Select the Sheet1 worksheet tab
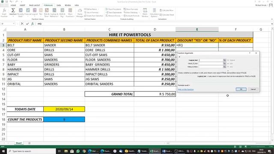 [19, 143]
